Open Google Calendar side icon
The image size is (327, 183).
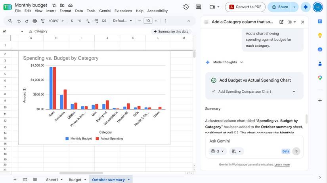point(320,21)
